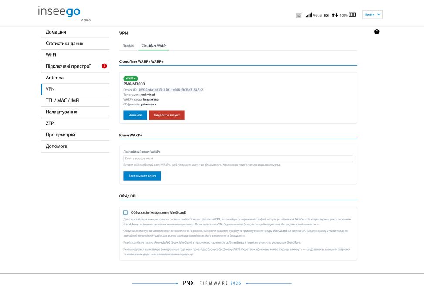Click the PNX-M3000 account name
The image size is (424, 305).
tap(134, 84)
